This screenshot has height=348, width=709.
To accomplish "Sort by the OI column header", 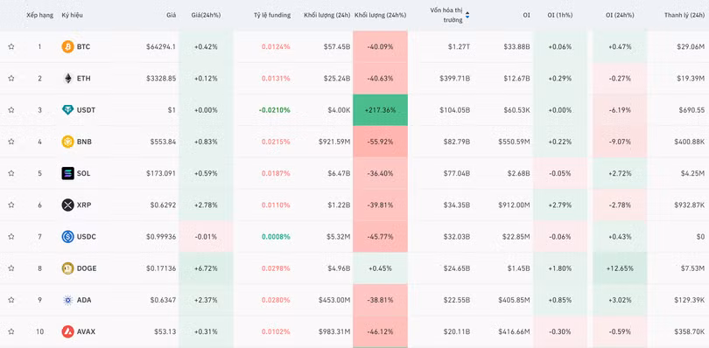I will pyautogui.click(x=526, y=15).
